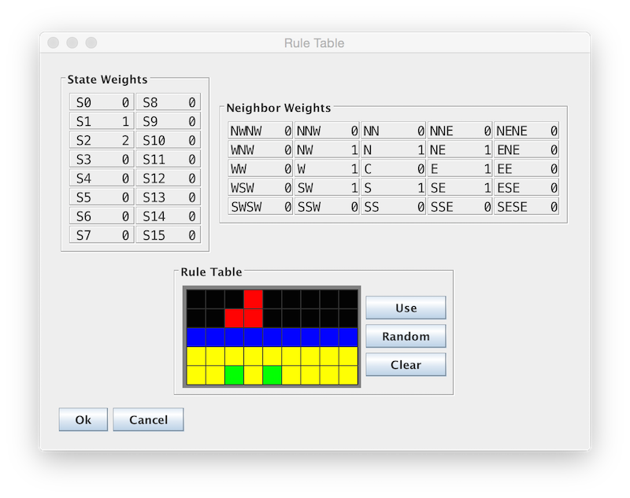This screenshot has width=630, height=498.
Task: Click the S7 state weight field
Action: click(x=102, y=235)
